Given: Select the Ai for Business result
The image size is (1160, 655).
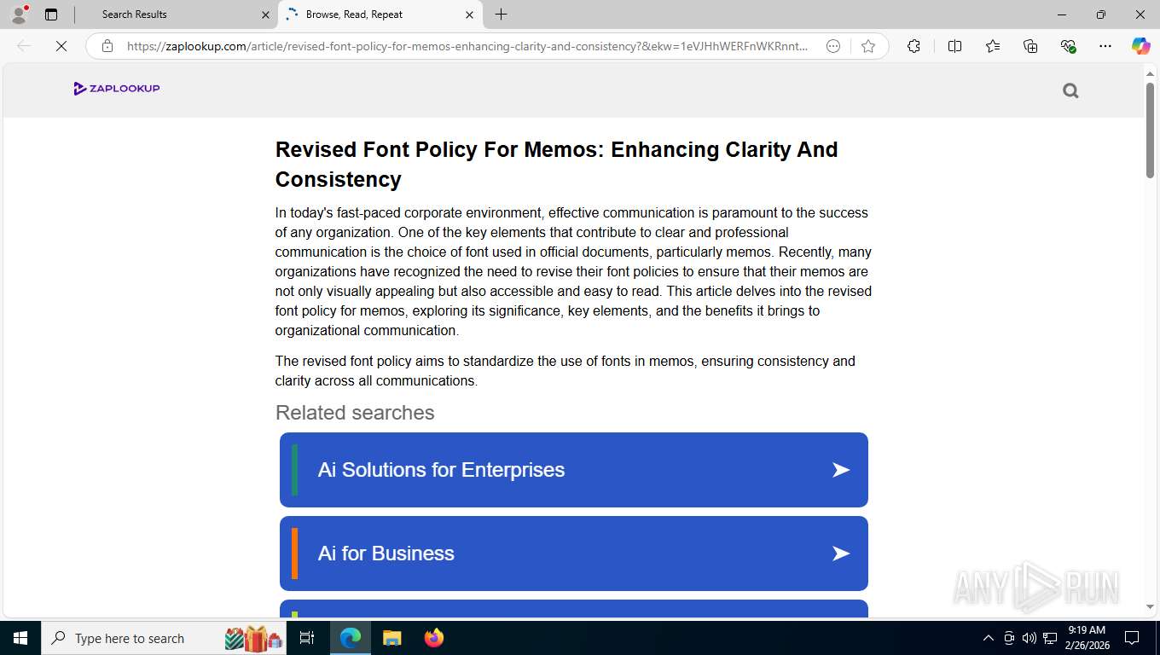Looking at the screenshot, I should click(574, 554).
